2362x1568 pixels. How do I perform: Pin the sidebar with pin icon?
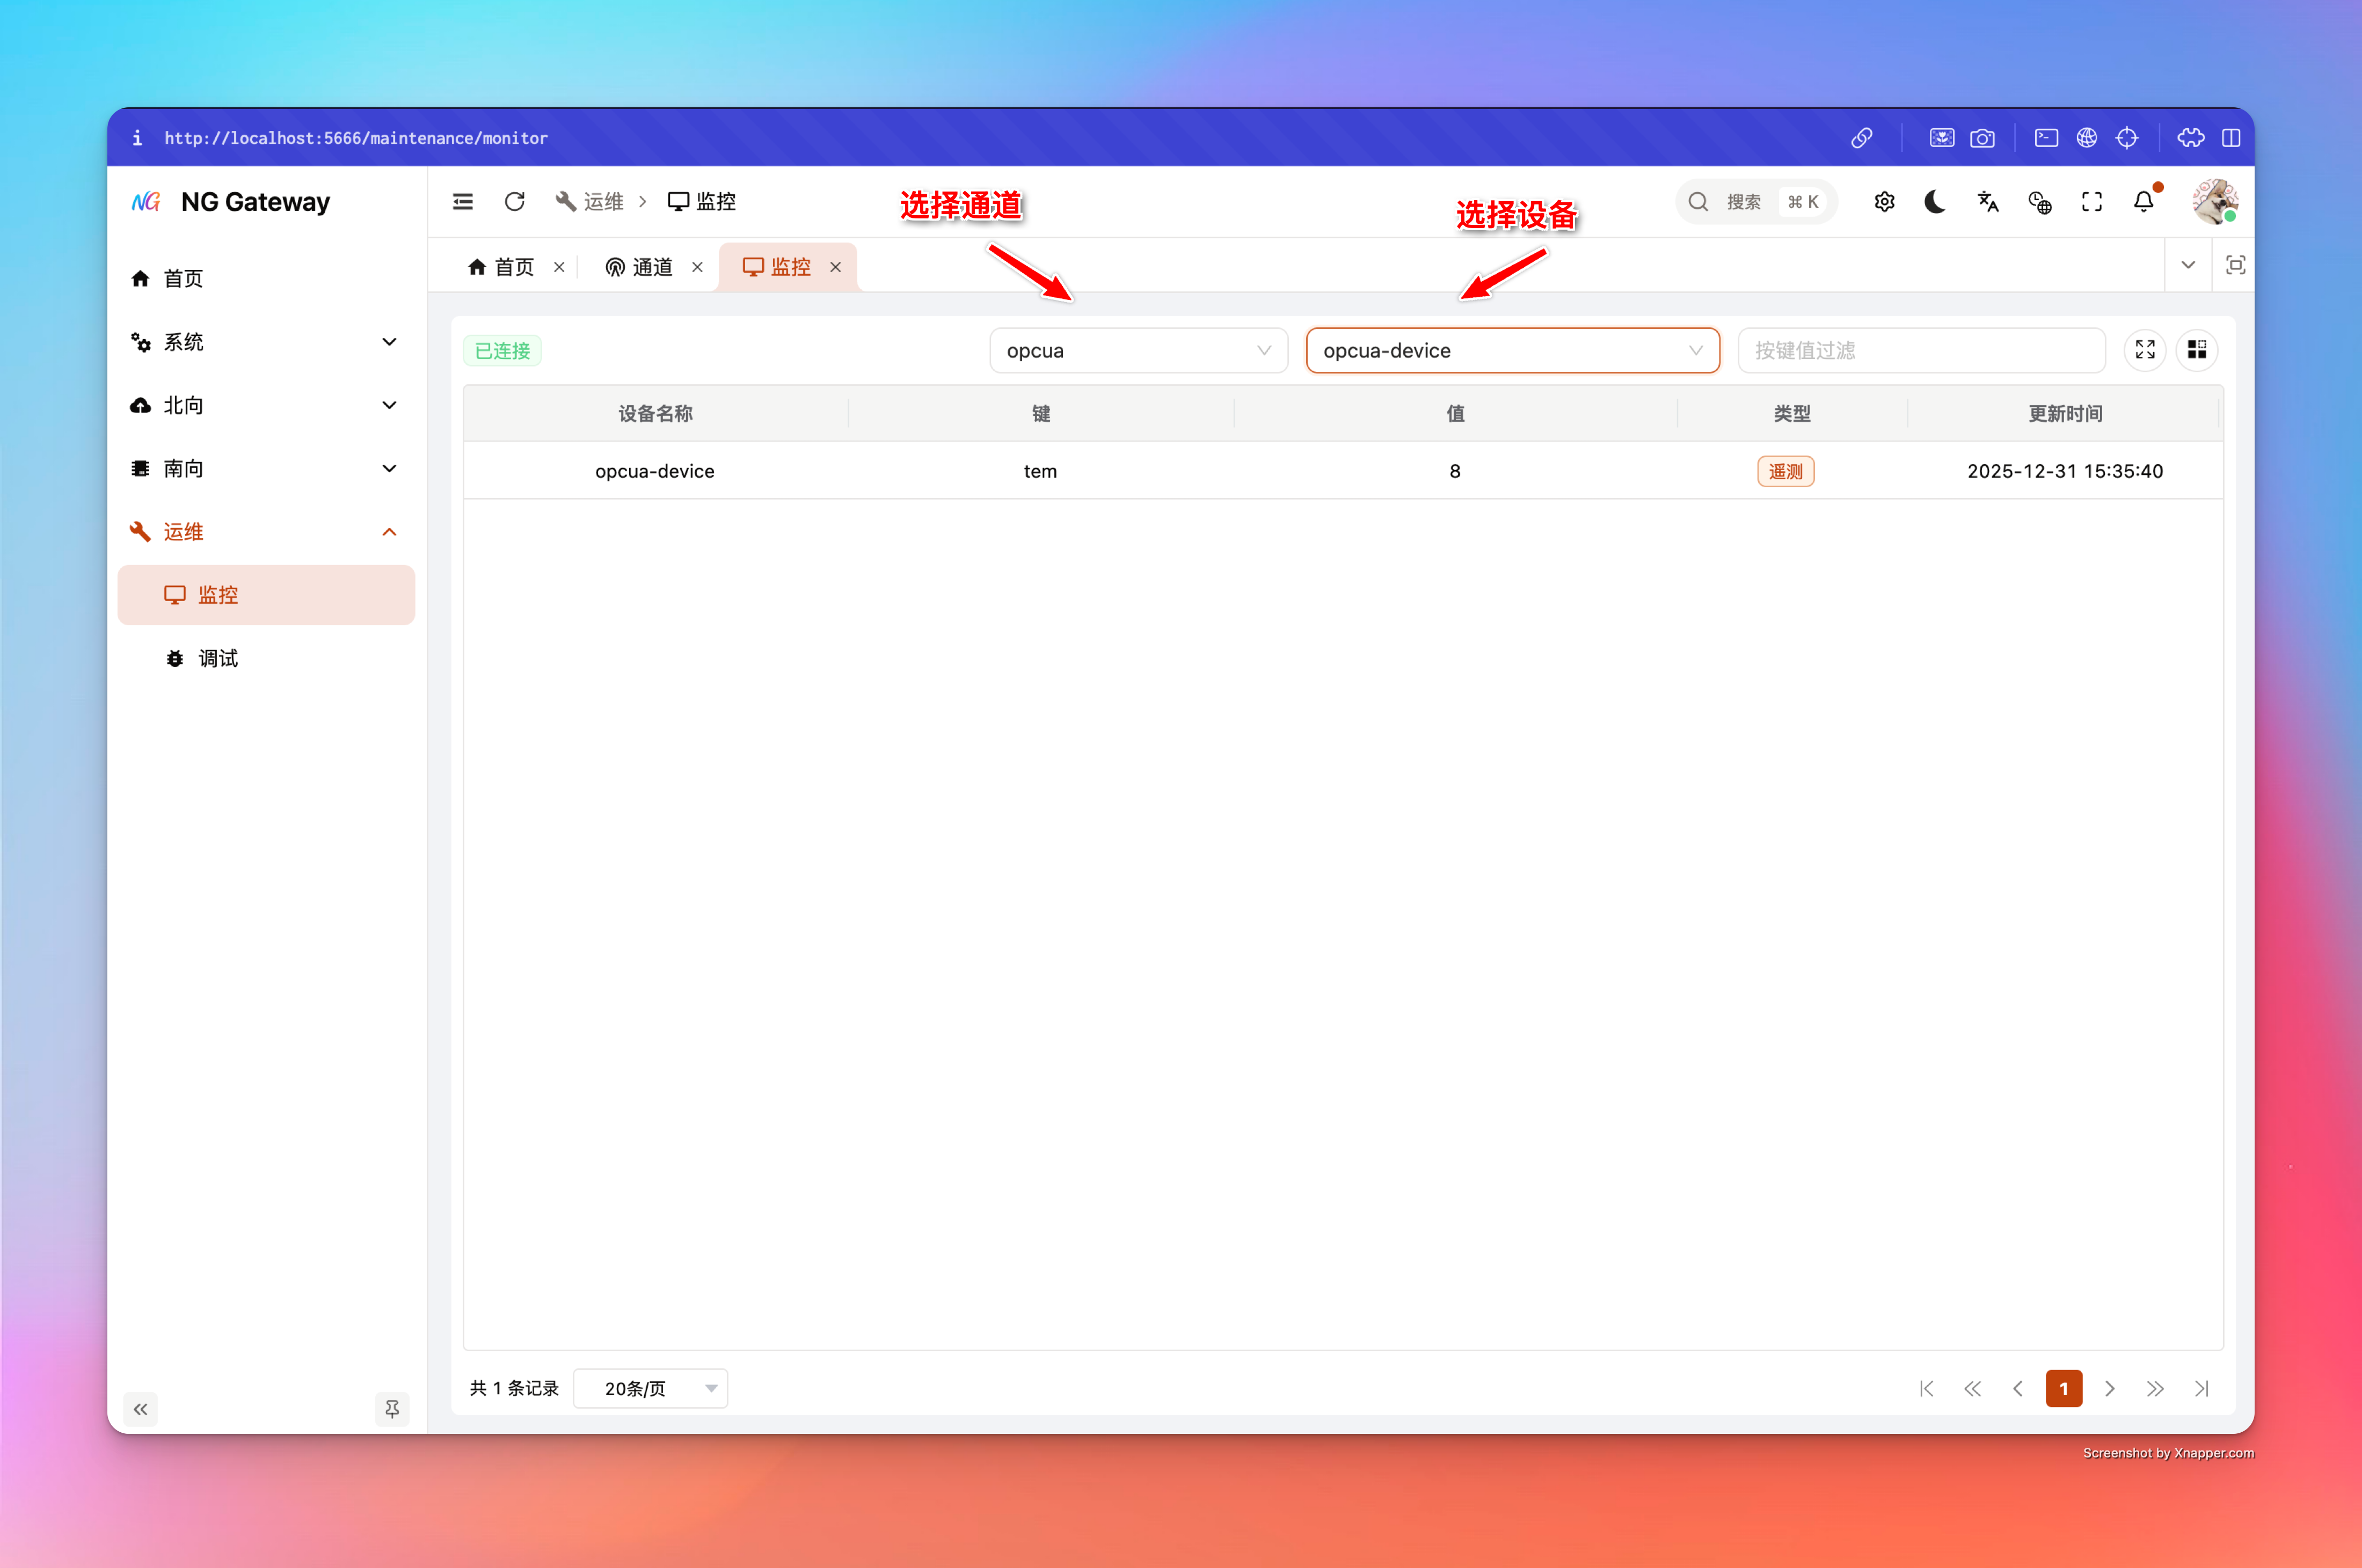coord(392,1408)
